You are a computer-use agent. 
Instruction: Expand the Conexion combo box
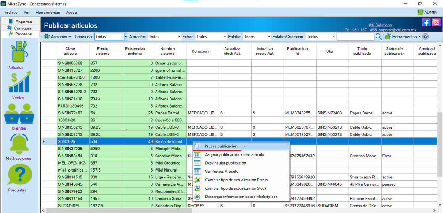click(x=126, y=37)
